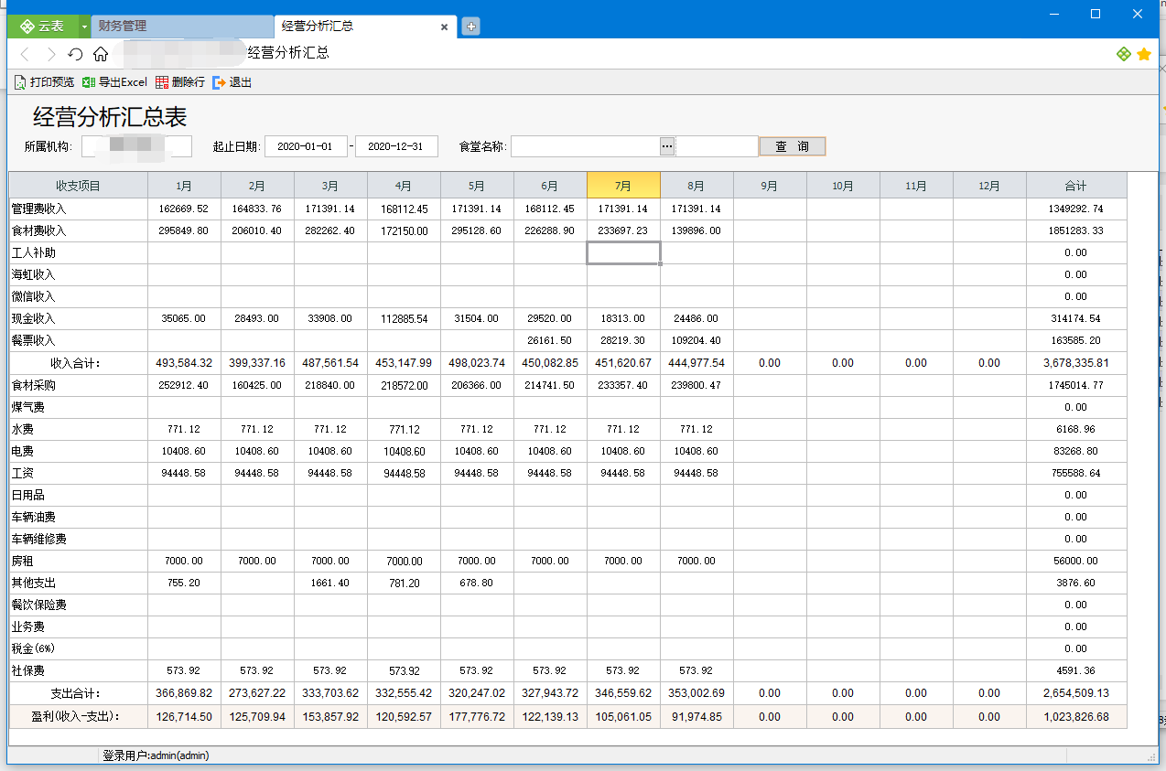The width and height of the screenshot is (1166, 771).
Task: Click 退出 to exit
Action: tap(232, 82)
